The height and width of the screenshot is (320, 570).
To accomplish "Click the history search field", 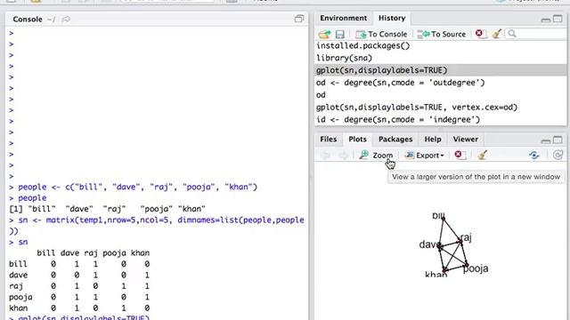I will click(x=536, y=34).
